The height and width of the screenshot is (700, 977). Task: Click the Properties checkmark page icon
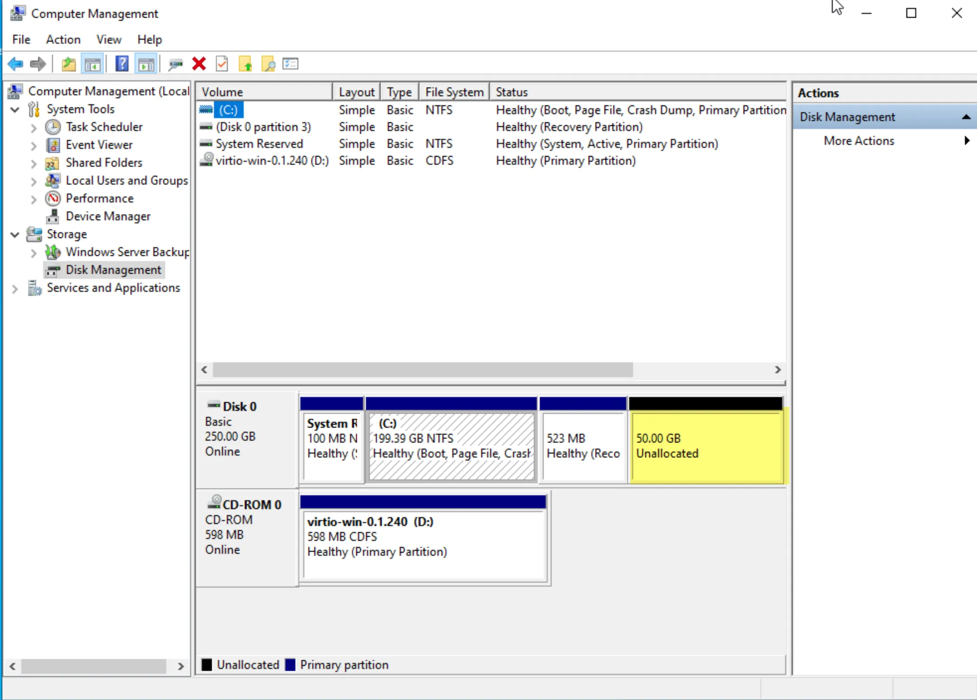[222, 64]
